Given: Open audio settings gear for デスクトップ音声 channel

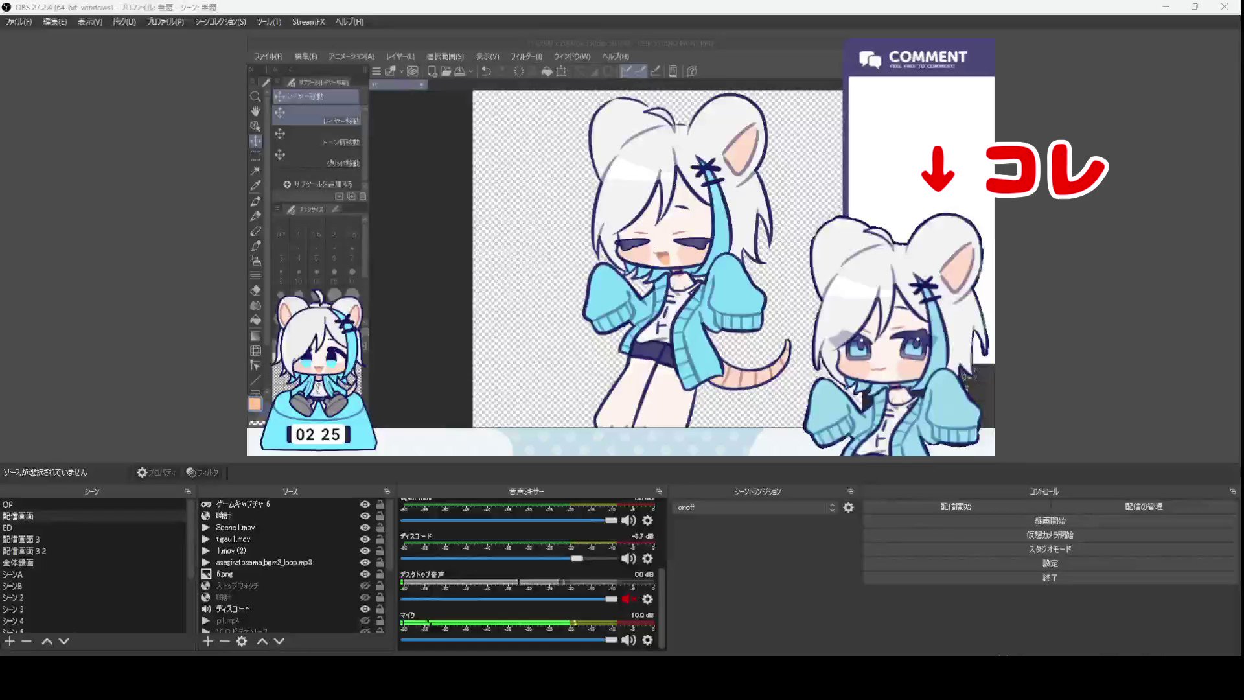Looking at the screenshot, I should point(647,600).
